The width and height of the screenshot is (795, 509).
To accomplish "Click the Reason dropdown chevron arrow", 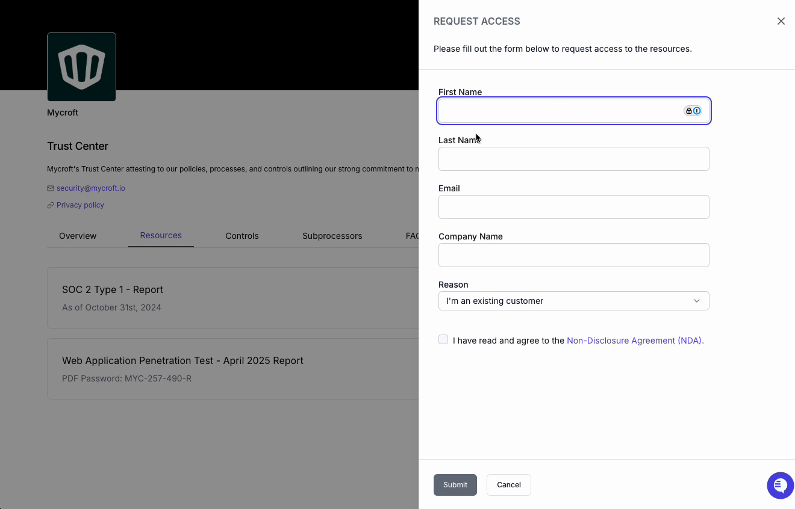I will click(x=697, y=301).
